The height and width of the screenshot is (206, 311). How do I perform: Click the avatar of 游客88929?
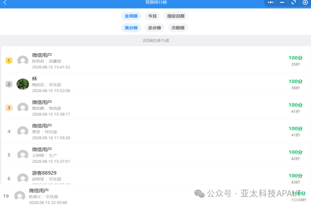[x=23, y=178]
